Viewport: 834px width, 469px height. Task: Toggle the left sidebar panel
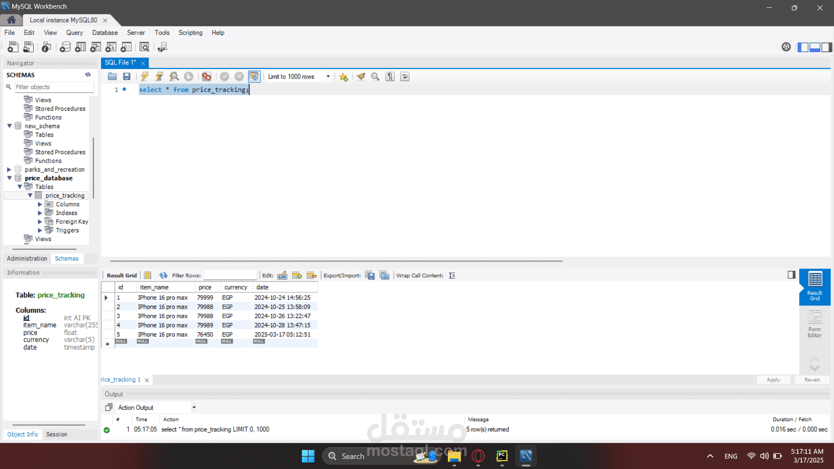click(x=803, y=47)
